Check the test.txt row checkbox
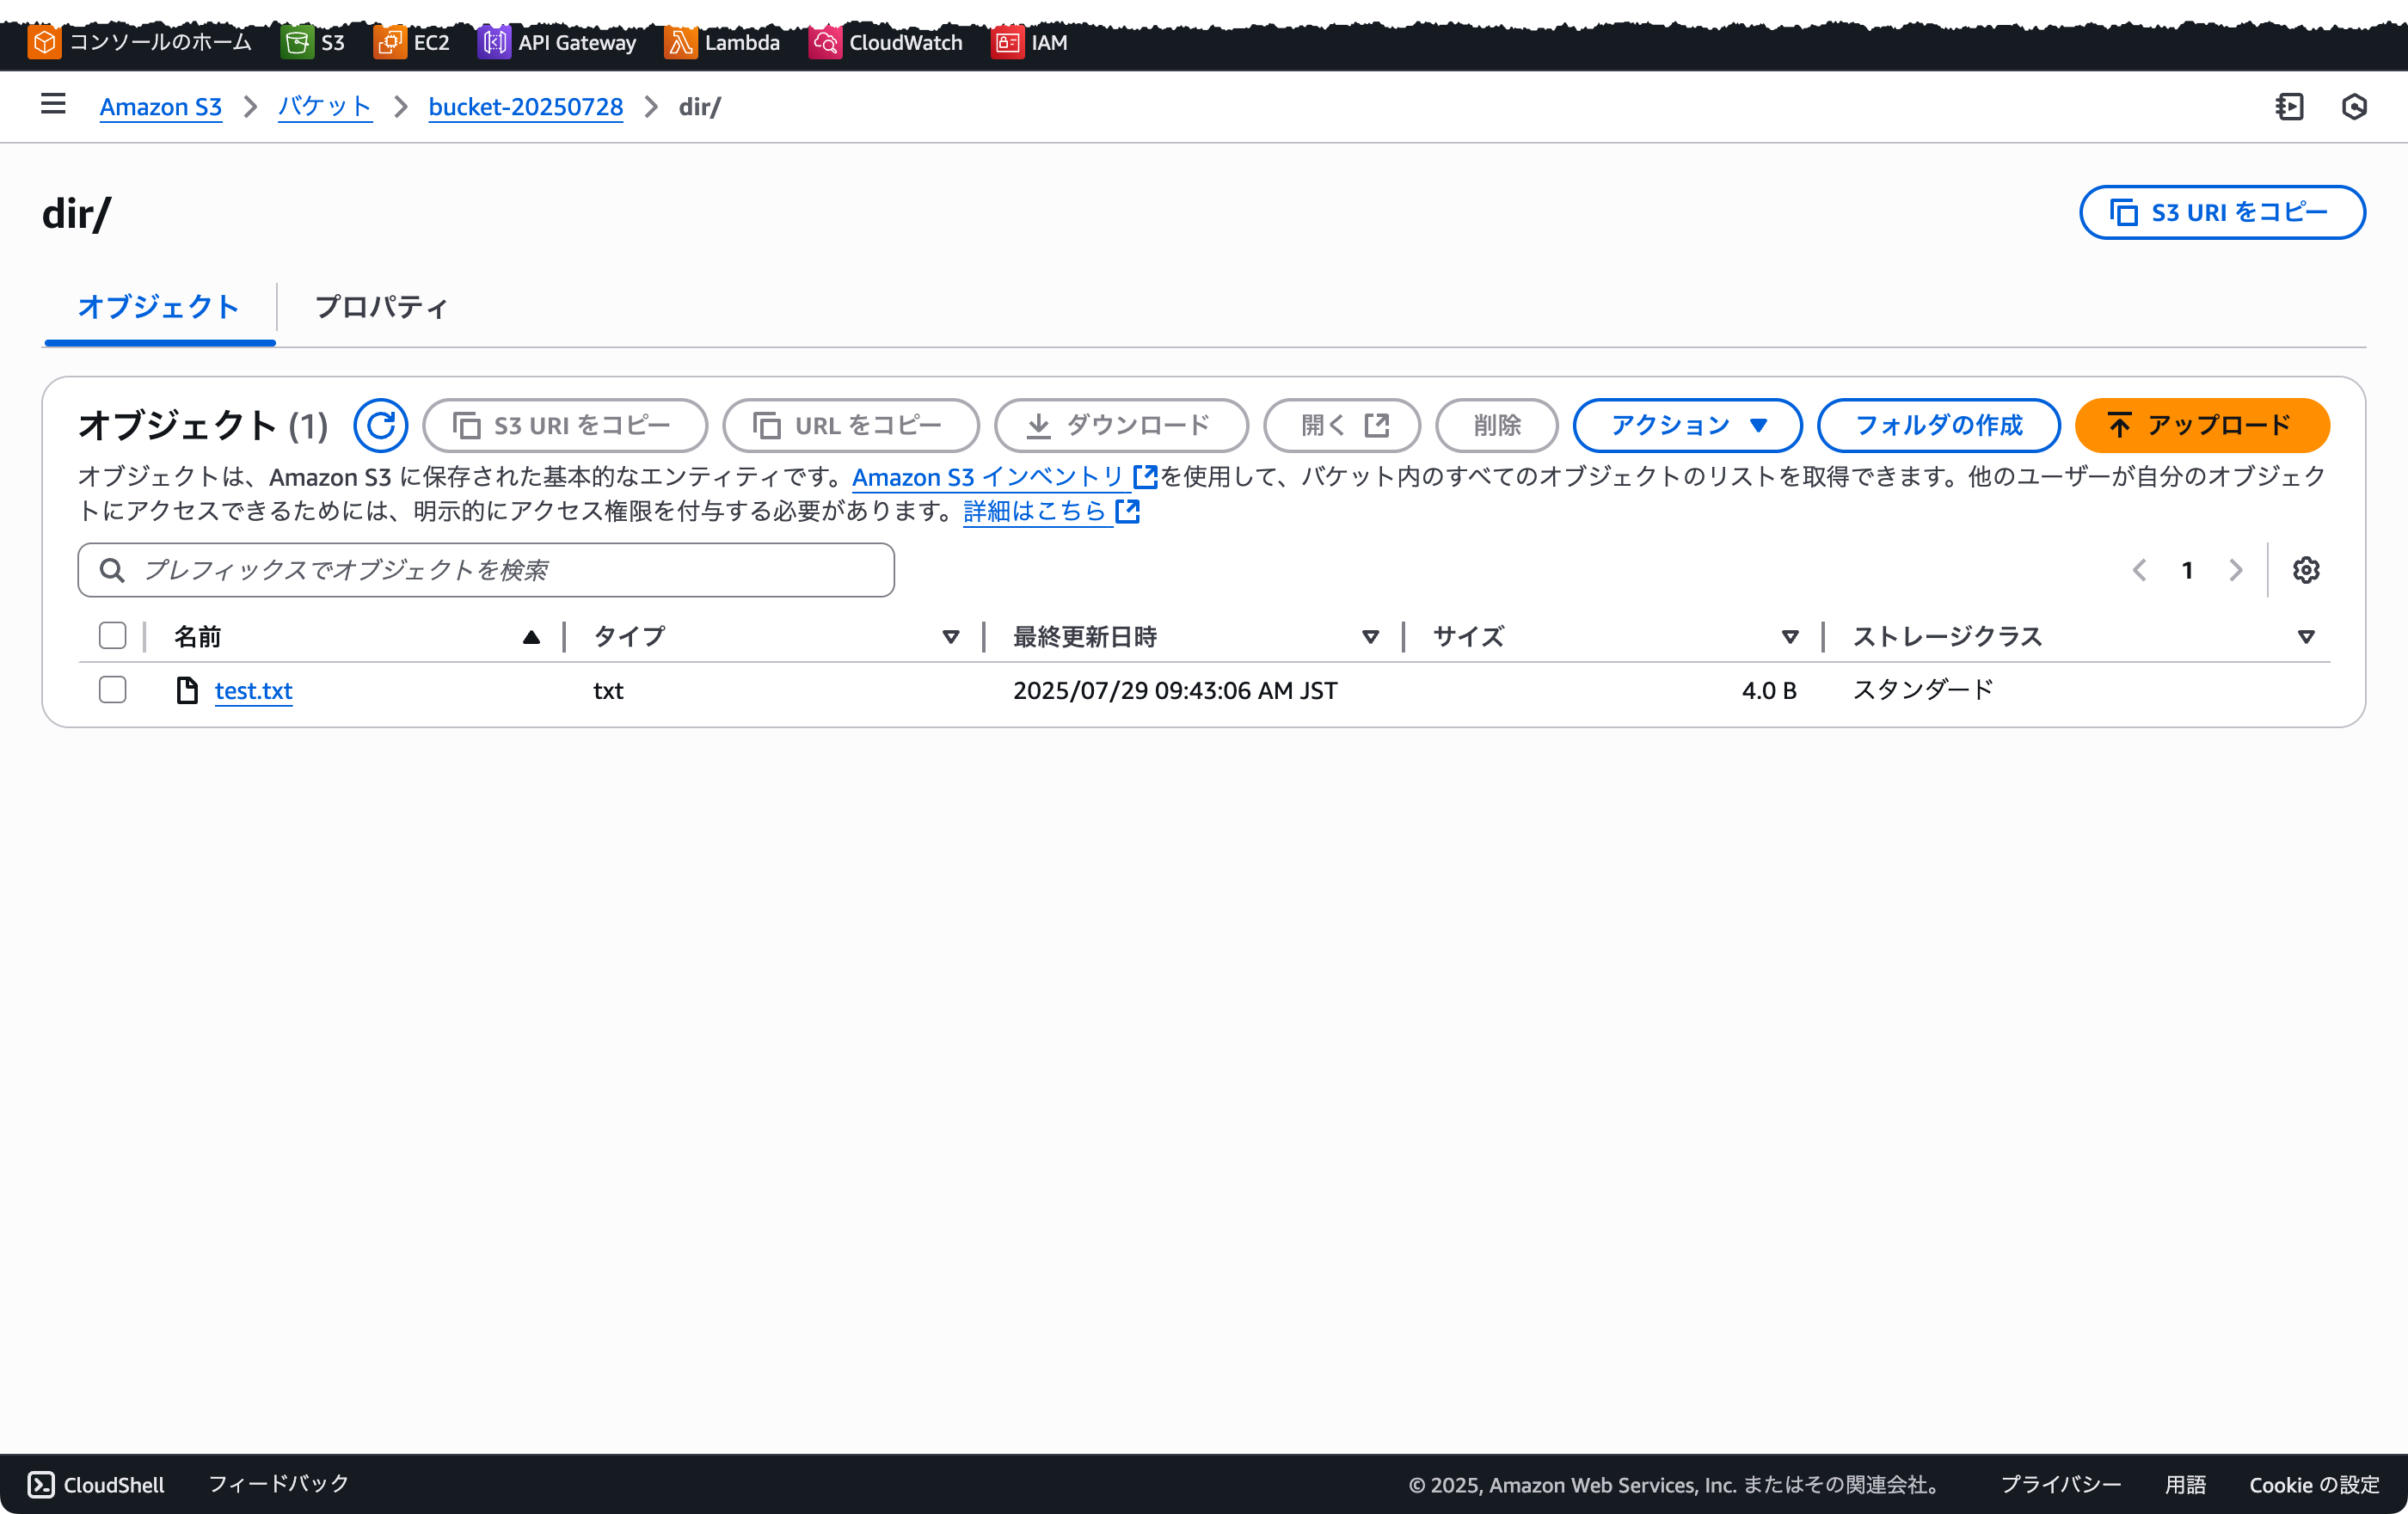2408x1514 pixels. click(x=112, y=690)
